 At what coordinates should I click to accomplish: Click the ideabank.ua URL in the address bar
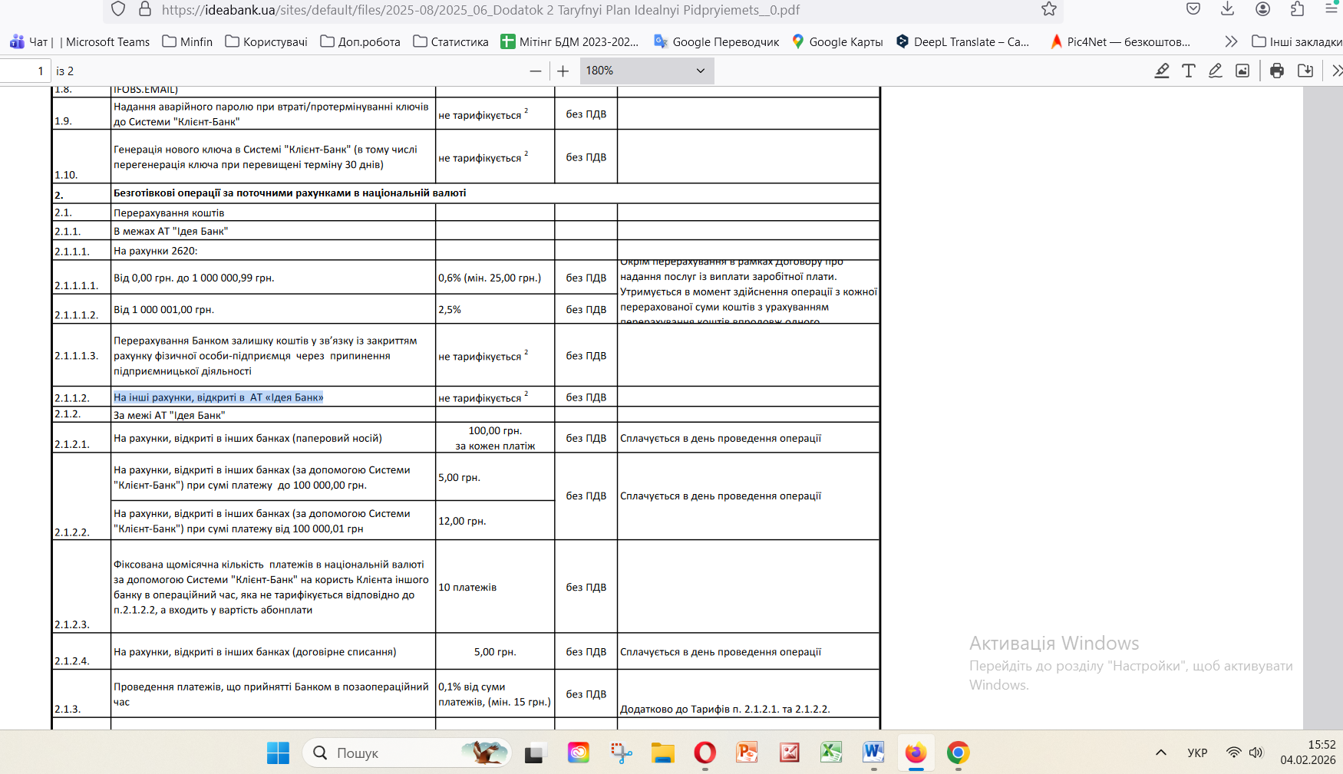480,10
